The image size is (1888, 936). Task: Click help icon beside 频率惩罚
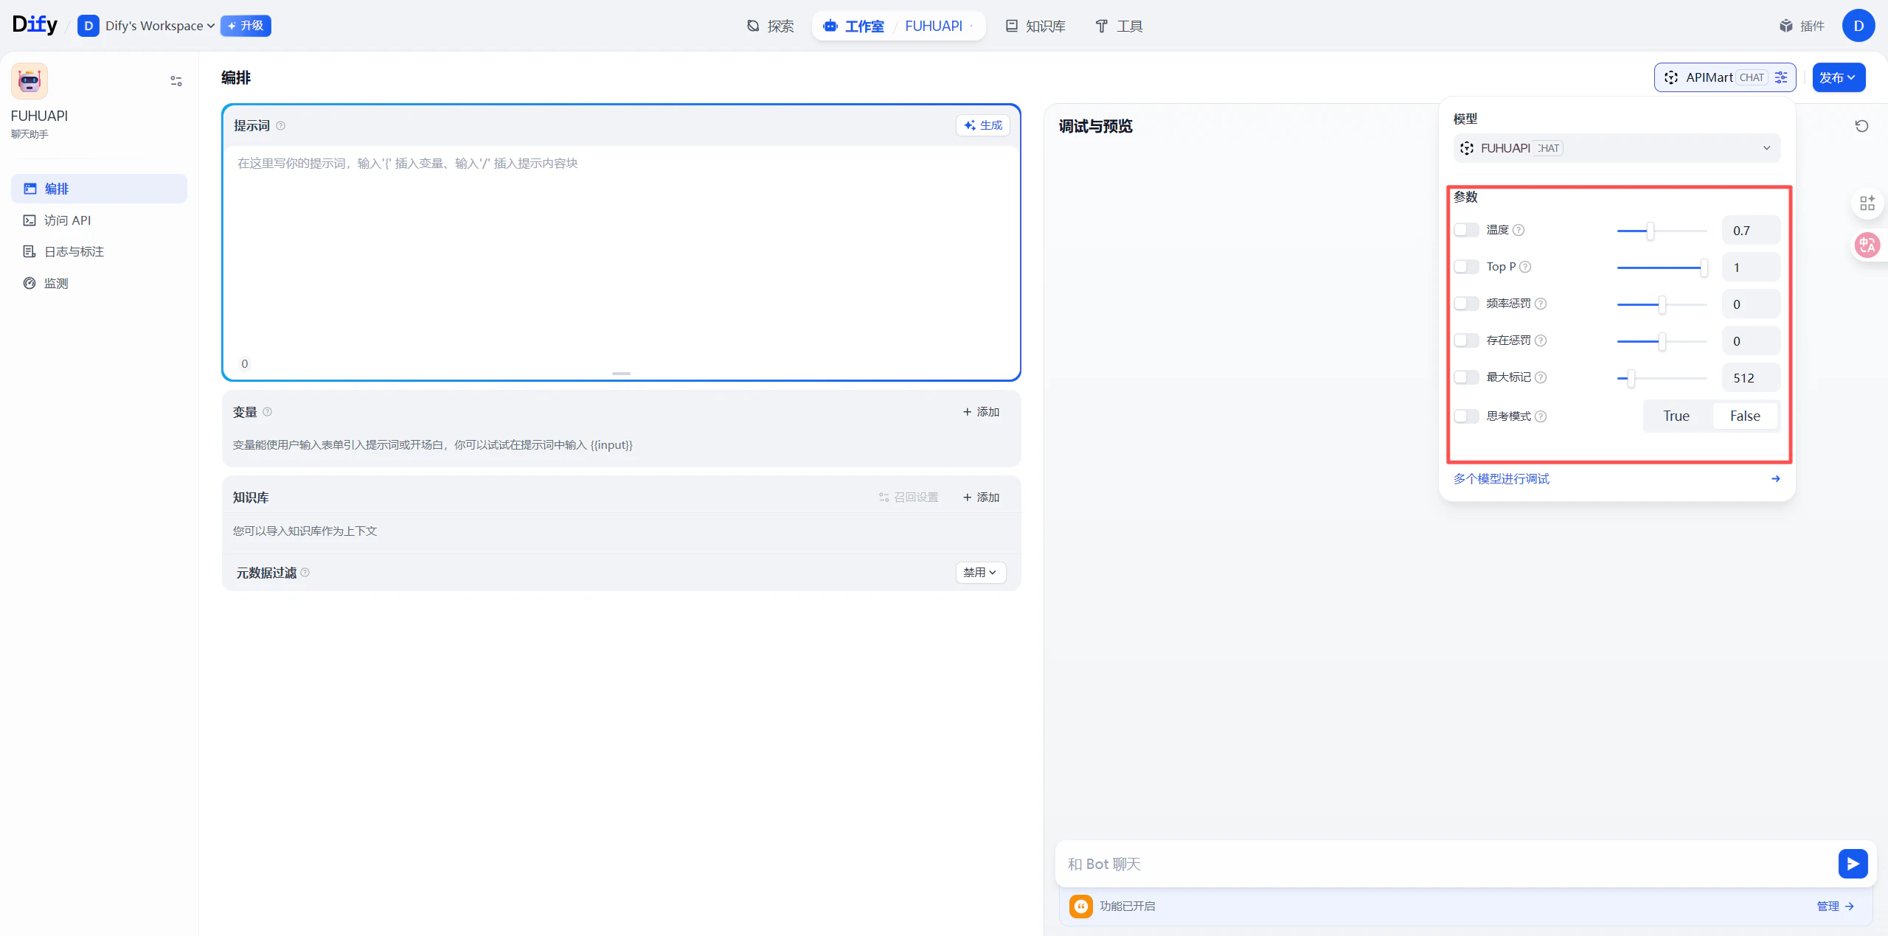coord(1541,304)
